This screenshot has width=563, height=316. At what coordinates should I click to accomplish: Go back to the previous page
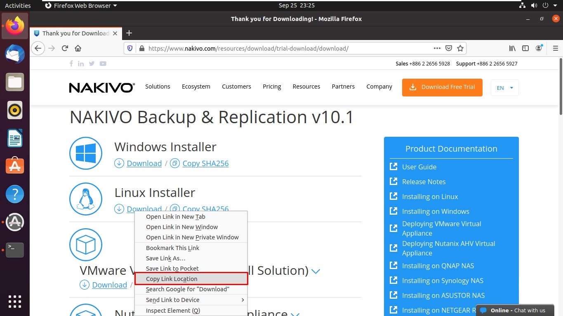pos(38,48)
